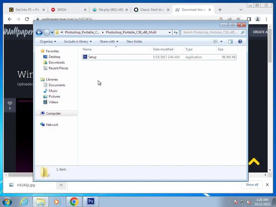Open Recent Places in navigation pane

pyautogui.click(x=58, y=68)
